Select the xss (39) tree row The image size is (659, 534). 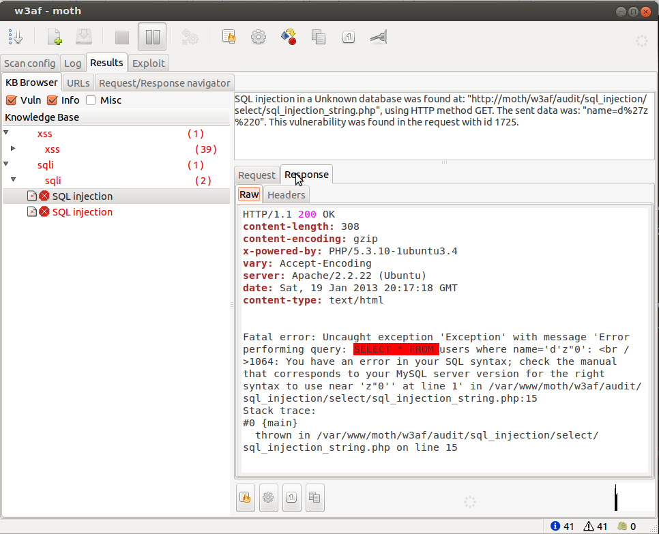click(117, 149)
